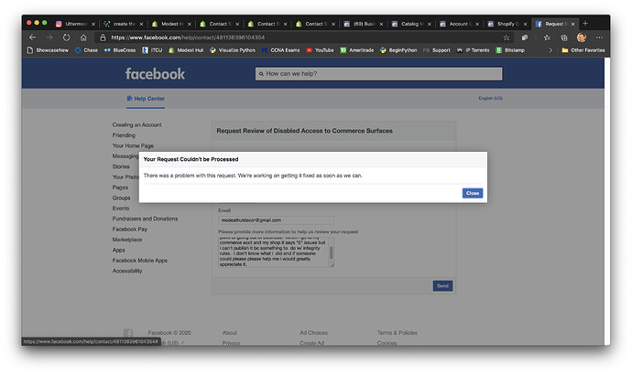Open the Accessibility help topic

(127, 271)
